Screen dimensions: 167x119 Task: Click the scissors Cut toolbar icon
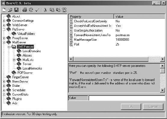pyautogui.click(x=45, y=10)
